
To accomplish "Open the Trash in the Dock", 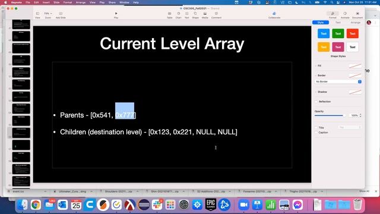I will [357, 204].
